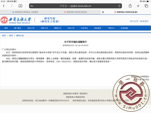Add a new tab with plus icon
The height and width of the screenshot is (113, 151).
coord(138,6)
